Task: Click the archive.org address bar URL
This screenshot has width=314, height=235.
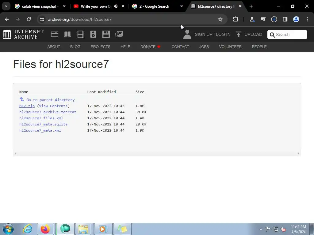Action: (x=80, y=19)
